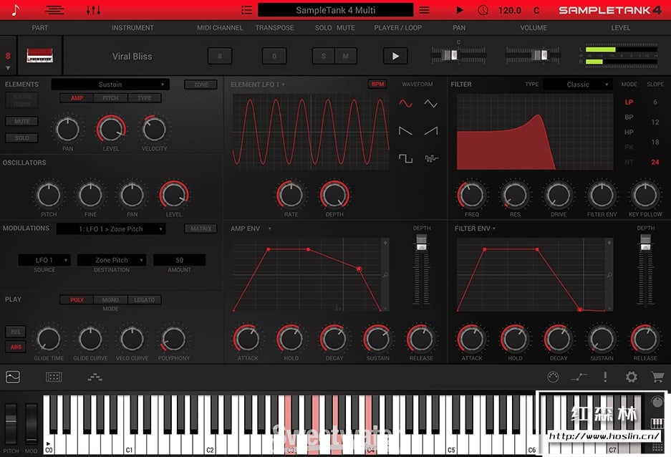671x457 pixels.
Task: Click the Amp Env zoom magnifier icon
Action: 385,275
